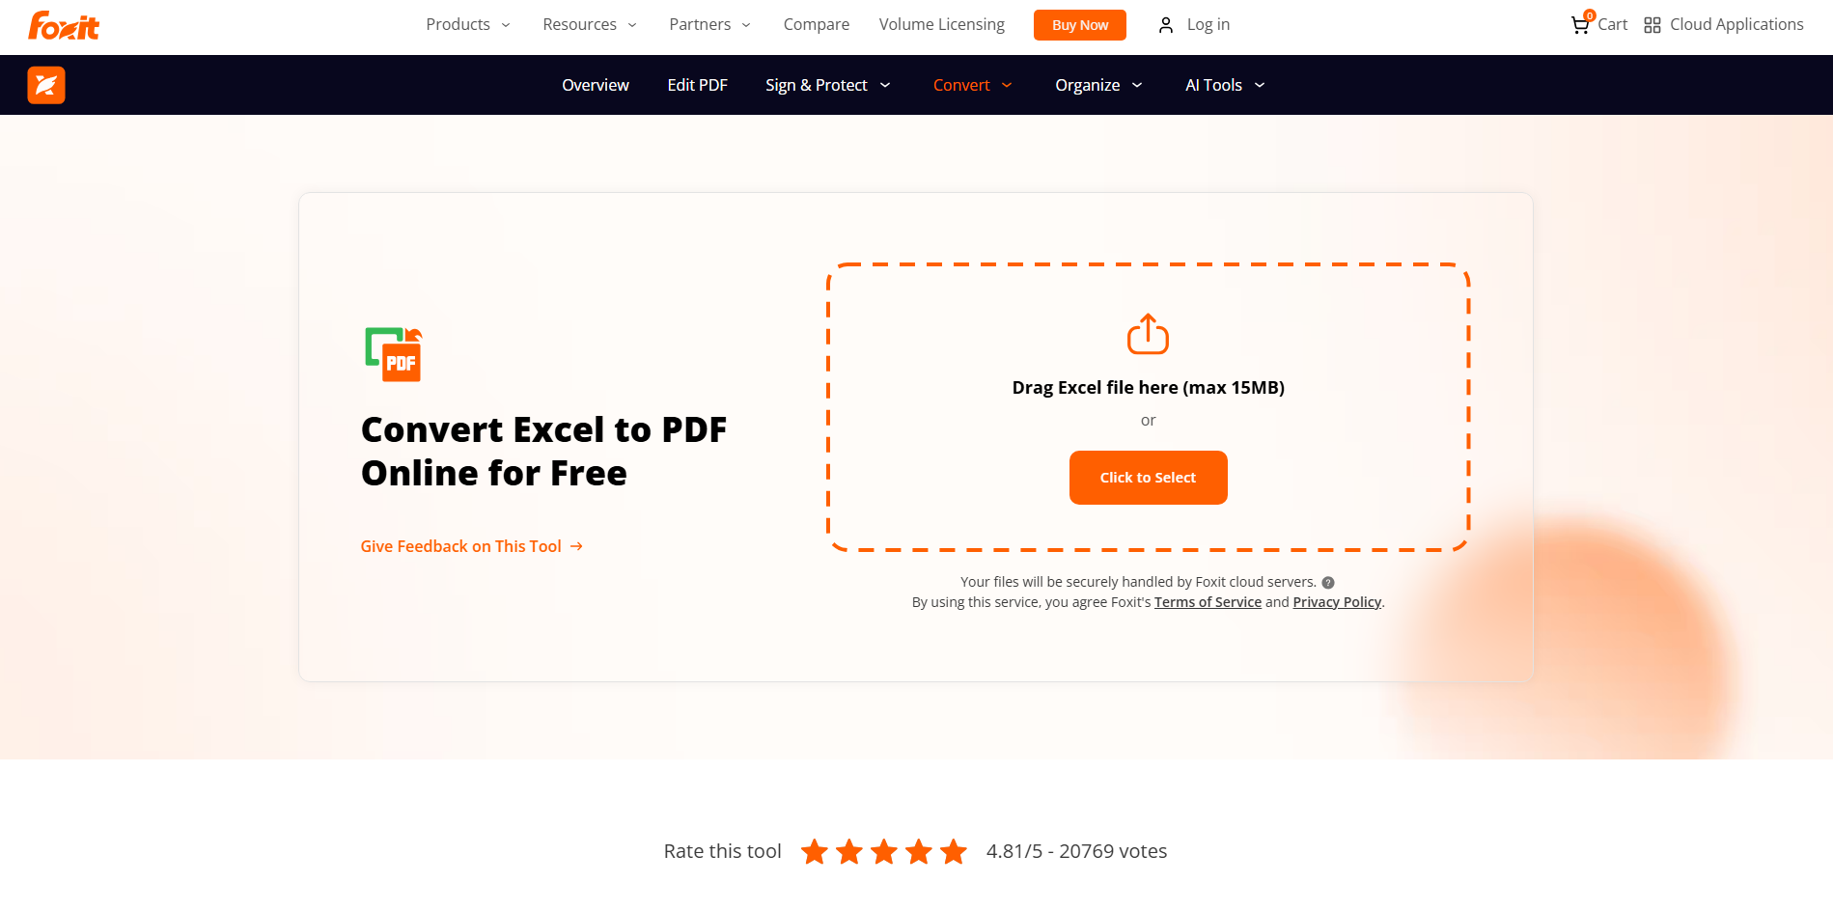This screenshot has width=1833, height=910.
Task: Select Edit PDF in the navigation bar
Action: pos(697,85)
